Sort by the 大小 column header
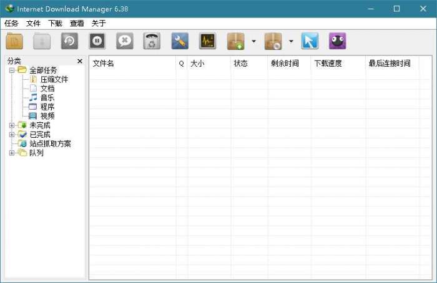This screenshot has height=283, width=437. 209,64
